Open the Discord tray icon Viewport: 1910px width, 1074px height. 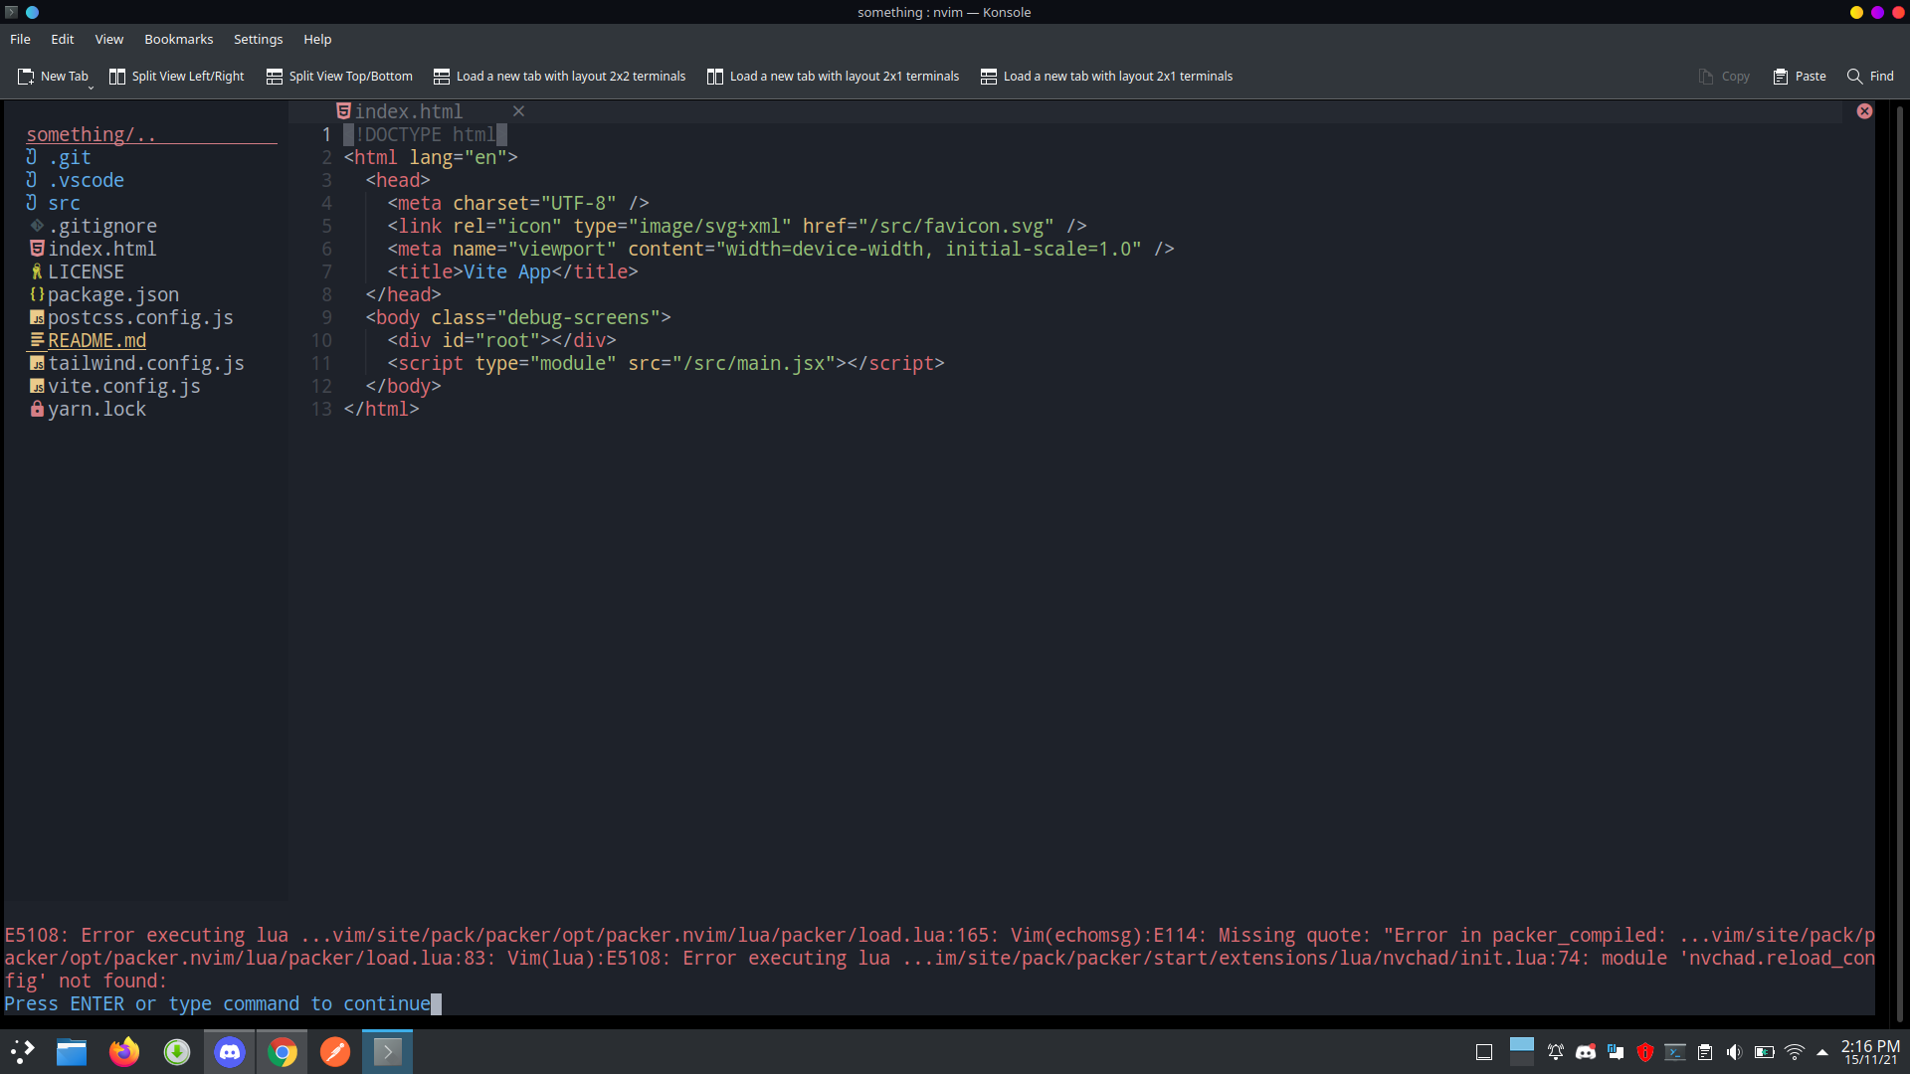[x=1587, y=1052]
